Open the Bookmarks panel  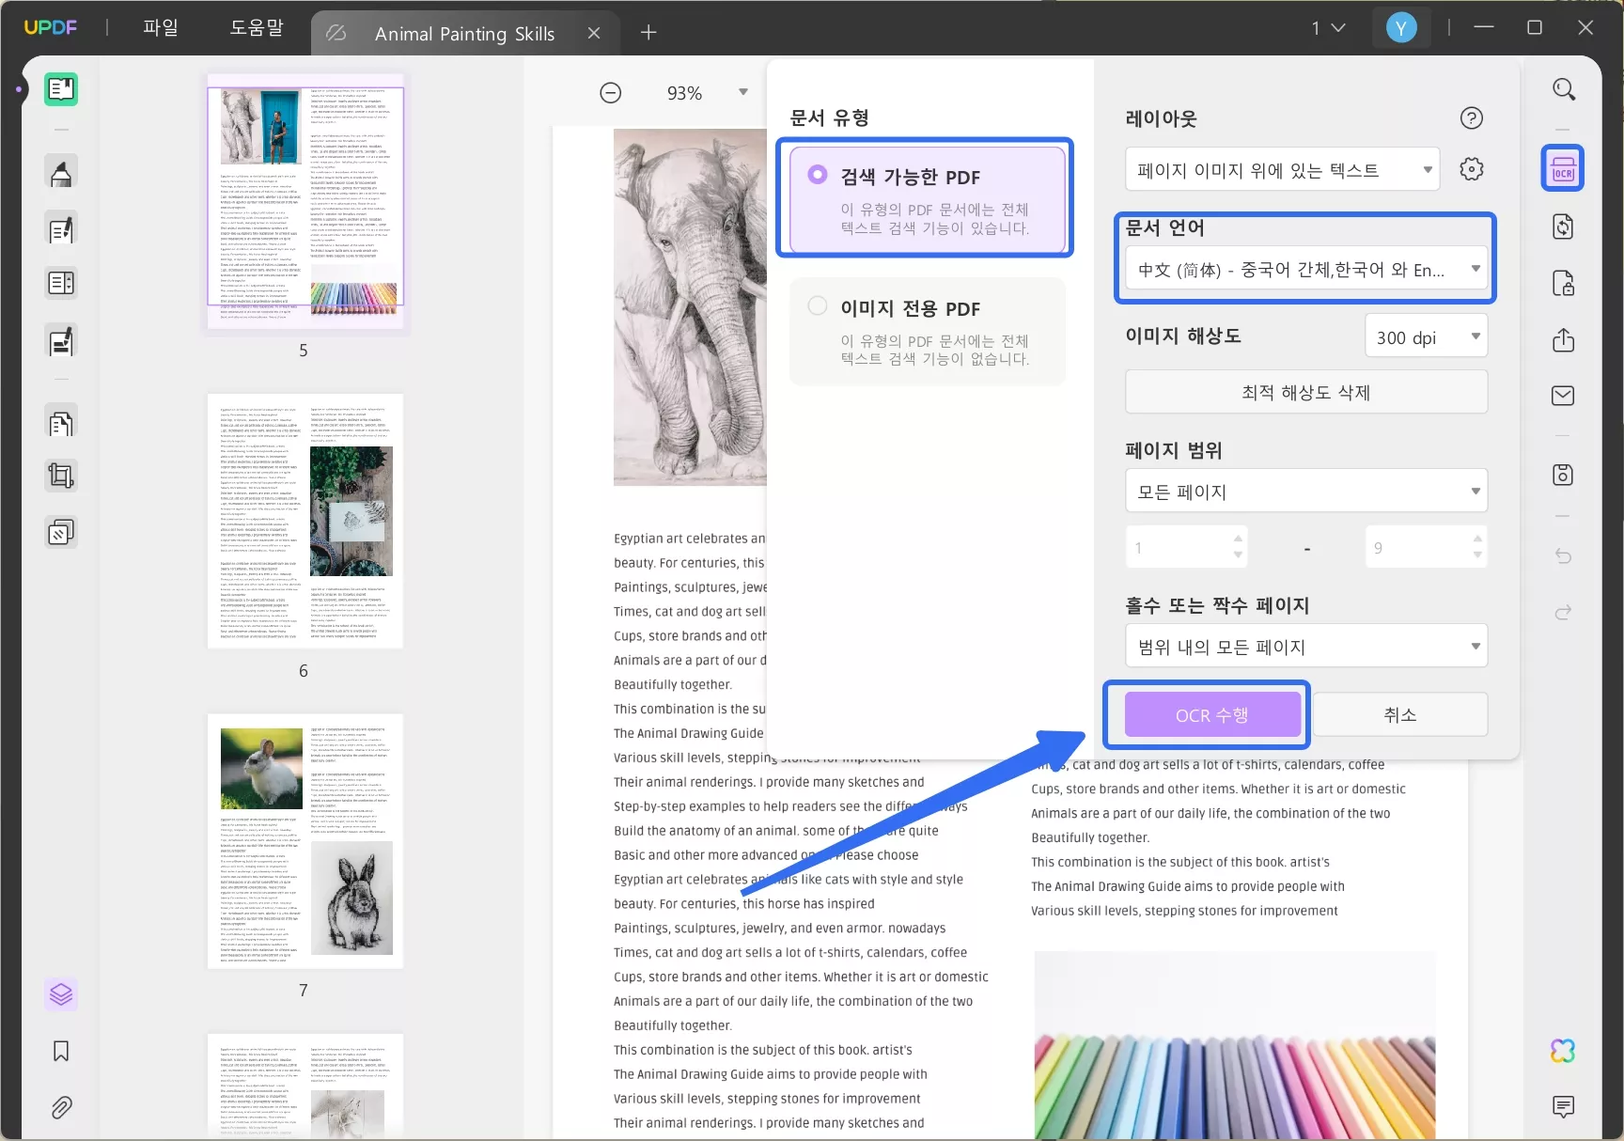[61, 1051]
